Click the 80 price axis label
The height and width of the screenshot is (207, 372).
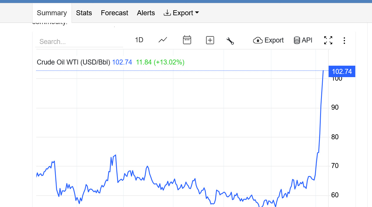tap(335, 137)
